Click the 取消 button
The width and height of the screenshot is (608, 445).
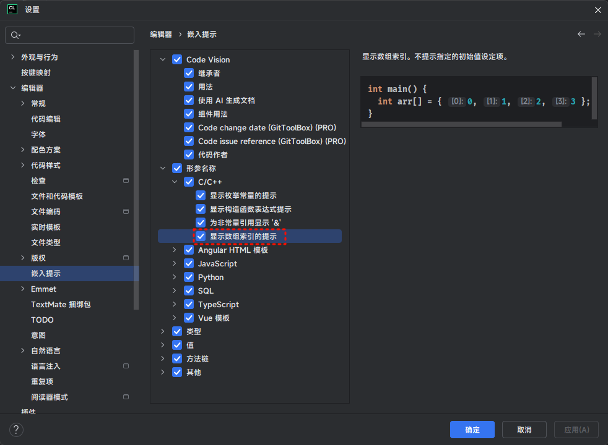(x=524, y=430)
